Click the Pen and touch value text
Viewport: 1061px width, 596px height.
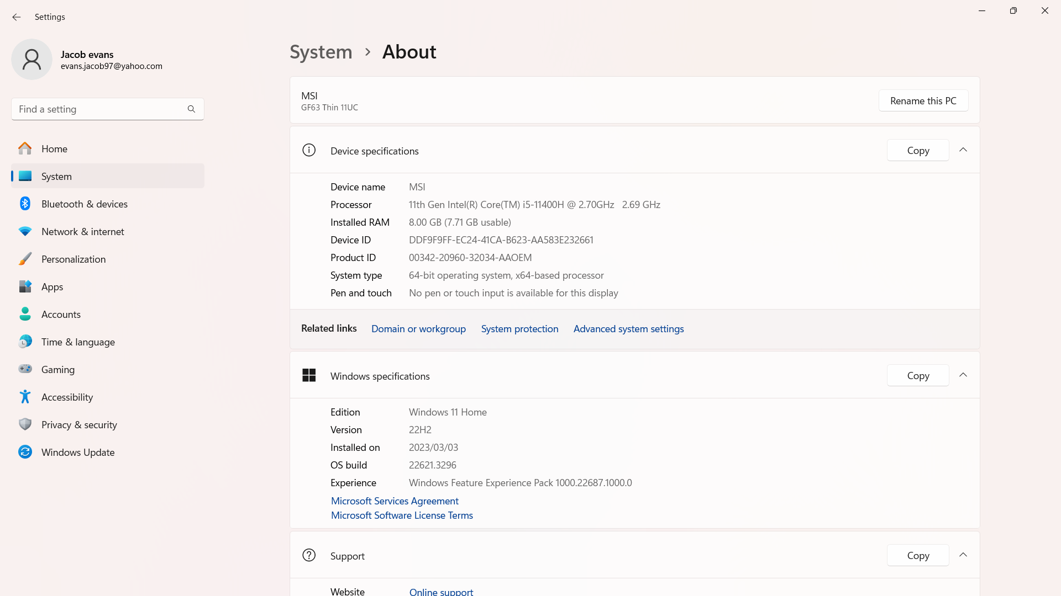(513, 292)
